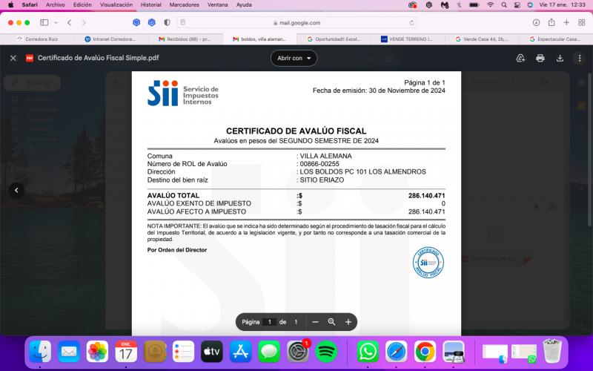Switch to Oportunidad!! Excel tab
The height and width of the screenshot is (371, 593).
(x=334, y=39)
